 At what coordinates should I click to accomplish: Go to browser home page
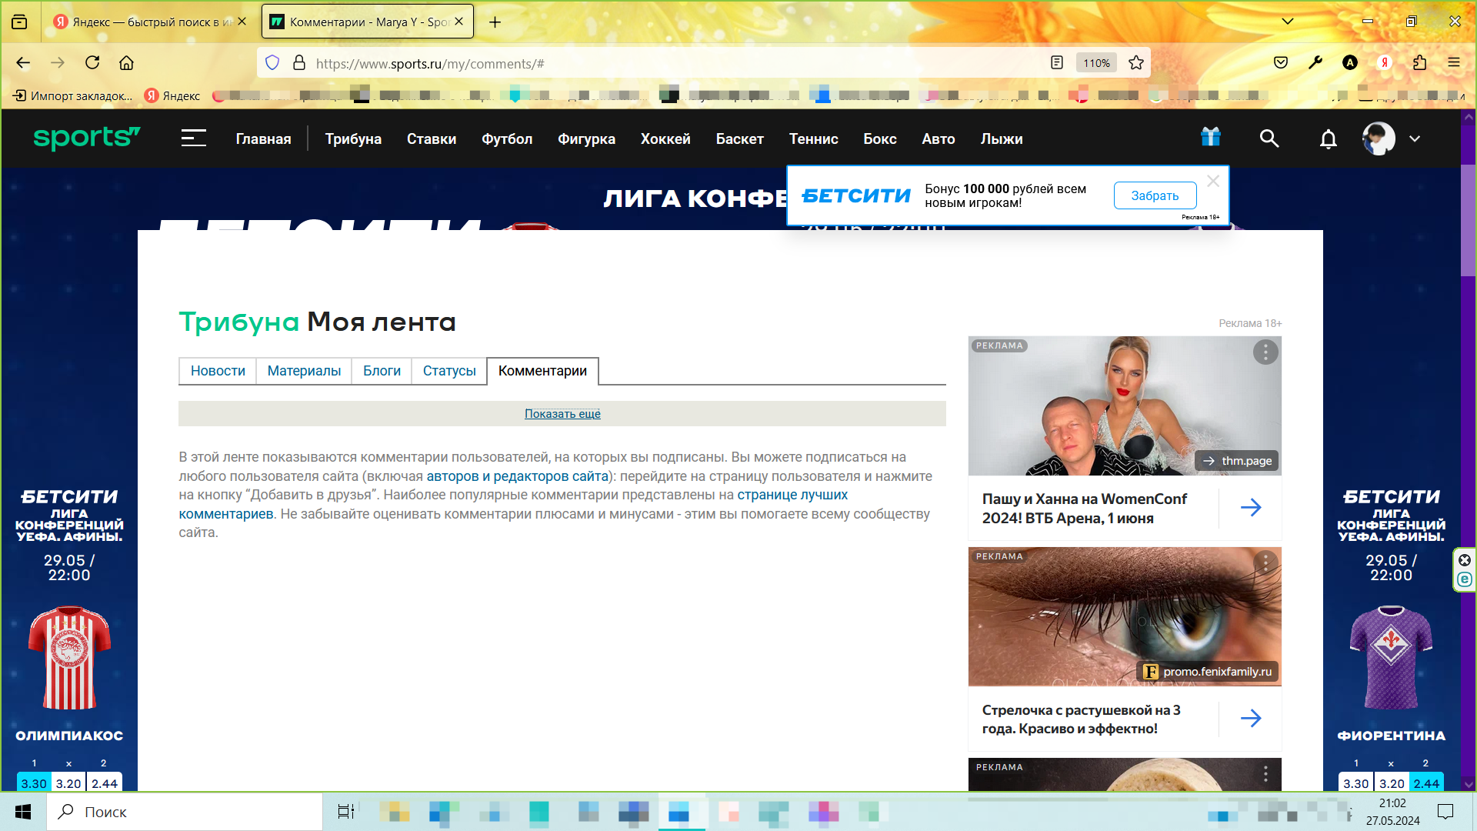point(127,63)
